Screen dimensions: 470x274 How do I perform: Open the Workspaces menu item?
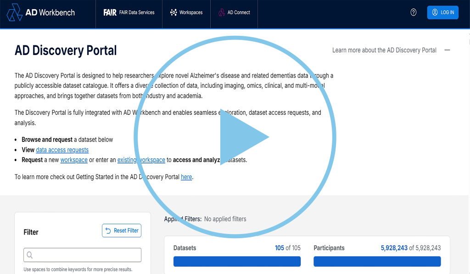pyautogui.click(x=186, y=12)
